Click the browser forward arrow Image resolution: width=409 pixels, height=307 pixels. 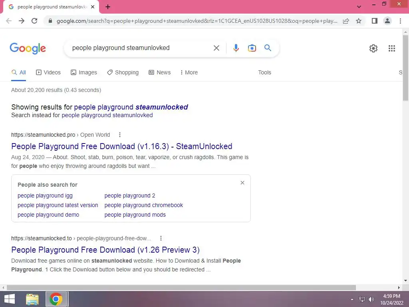(22, 21)
